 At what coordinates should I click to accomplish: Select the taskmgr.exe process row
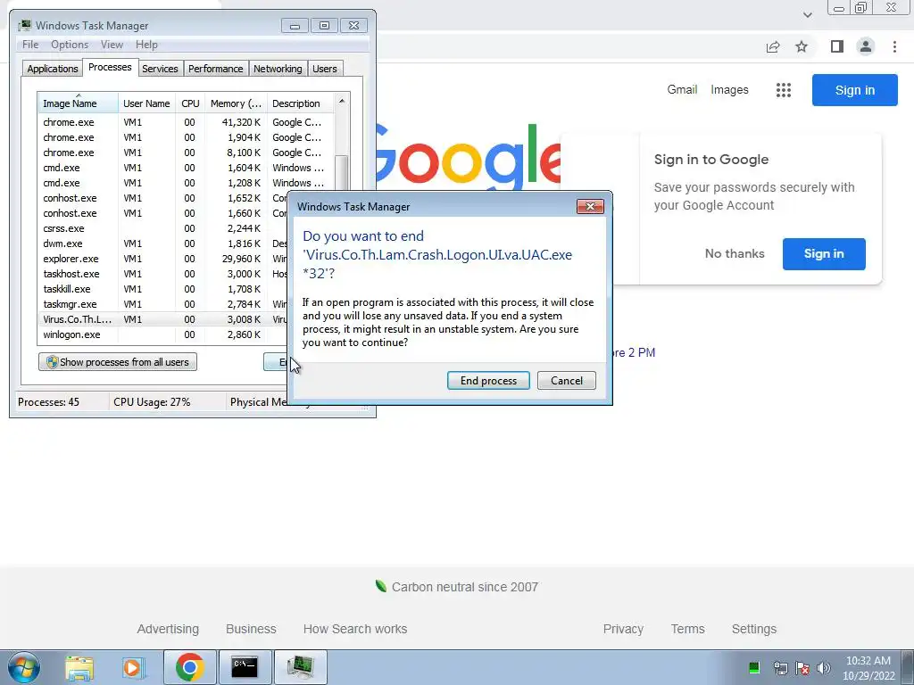pos(163,304)
